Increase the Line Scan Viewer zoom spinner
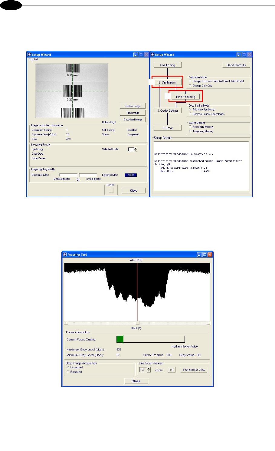The width and height of the screenshot is (275, 451). [149, 368]
